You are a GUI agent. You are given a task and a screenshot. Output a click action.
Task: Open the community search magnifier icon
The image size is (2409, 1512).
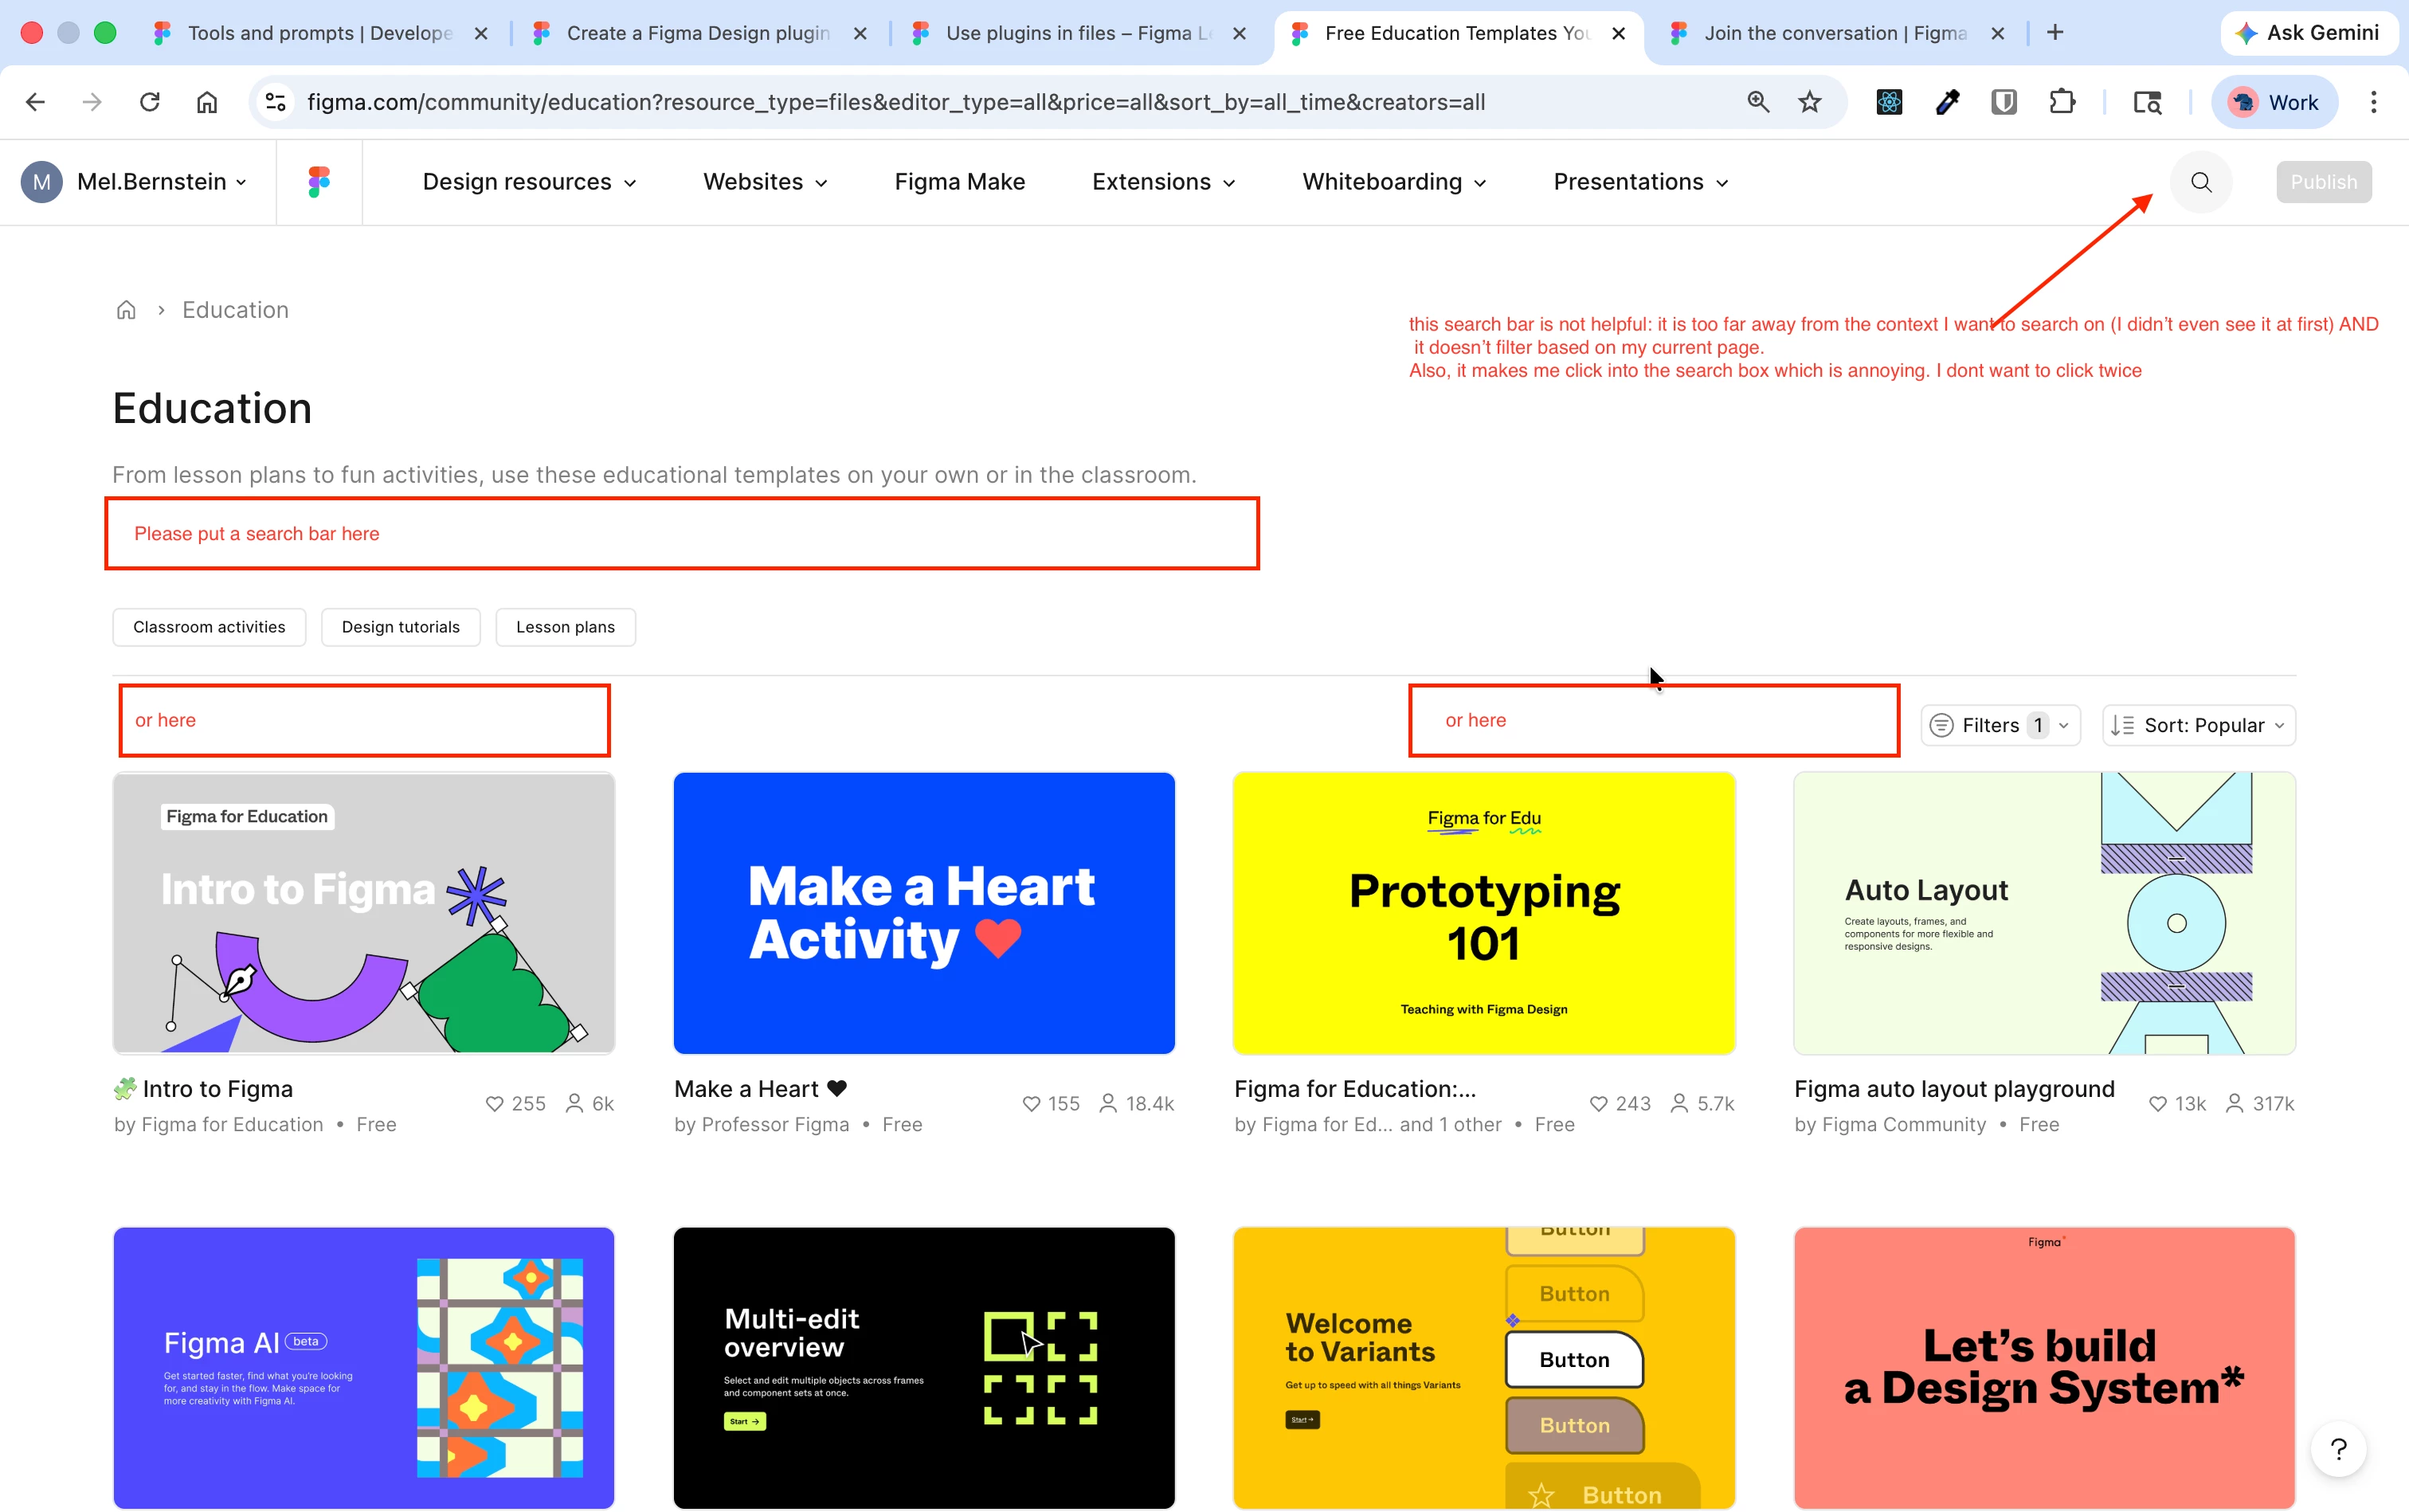click(2201, 182)
